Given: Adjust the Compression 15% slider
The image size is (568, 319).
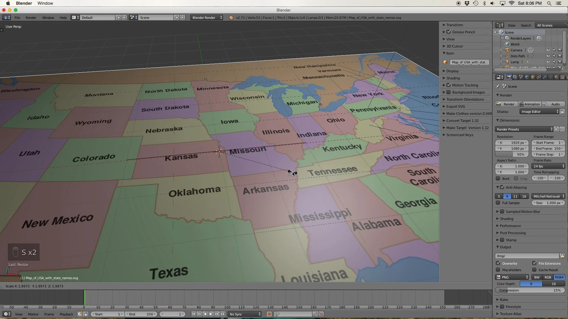Looking at the screenshot, I should pyautogui.click(x=530, y=290).
